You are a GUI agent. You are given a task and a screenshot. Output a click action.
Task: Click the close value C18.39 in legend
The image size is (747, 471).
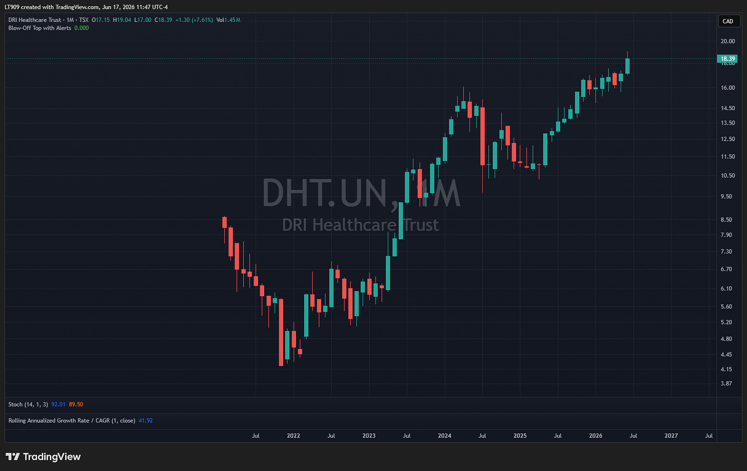tap(164, 20)
